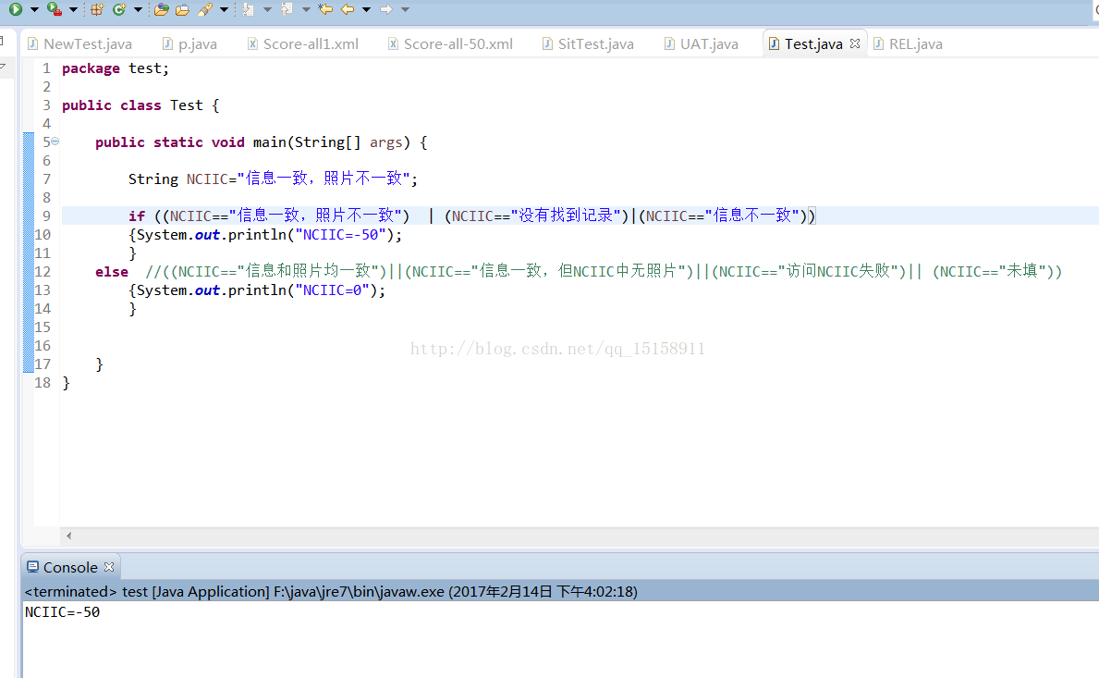Screen dimensions: 1099x678
Task: Open the New Java Class dropdown arrow
Action: (138, 10)
